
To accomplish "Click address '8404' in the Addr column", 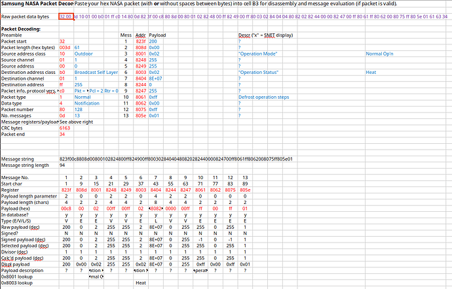I will tap(141, 78).
